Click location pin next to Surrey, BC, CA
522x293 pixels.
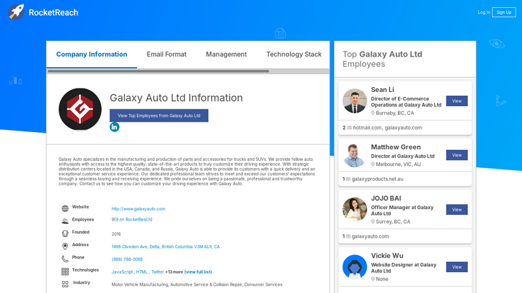coord(373,221)
